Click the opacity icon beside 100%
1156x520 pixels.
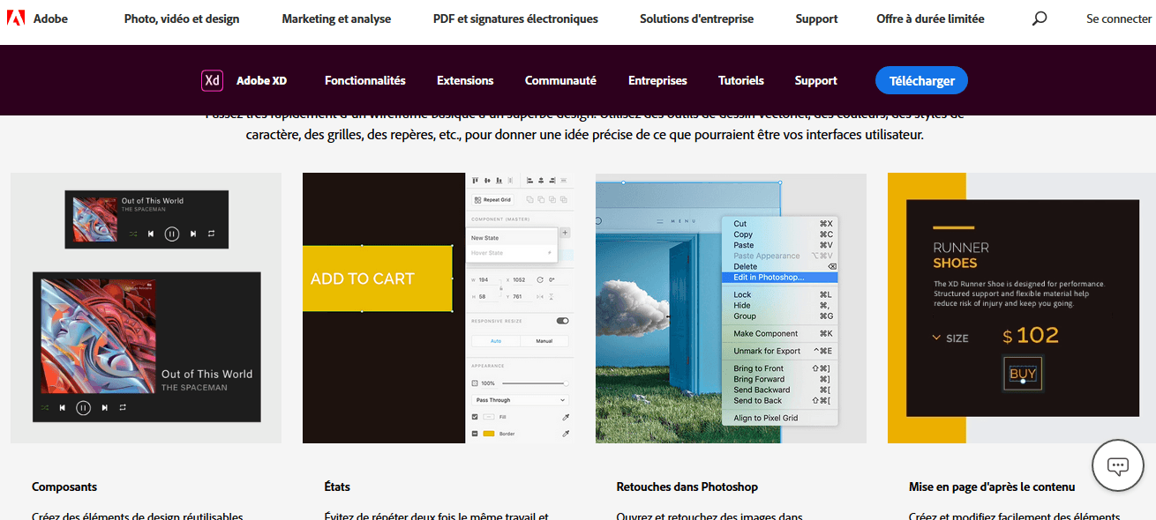(x=475, y=383)
